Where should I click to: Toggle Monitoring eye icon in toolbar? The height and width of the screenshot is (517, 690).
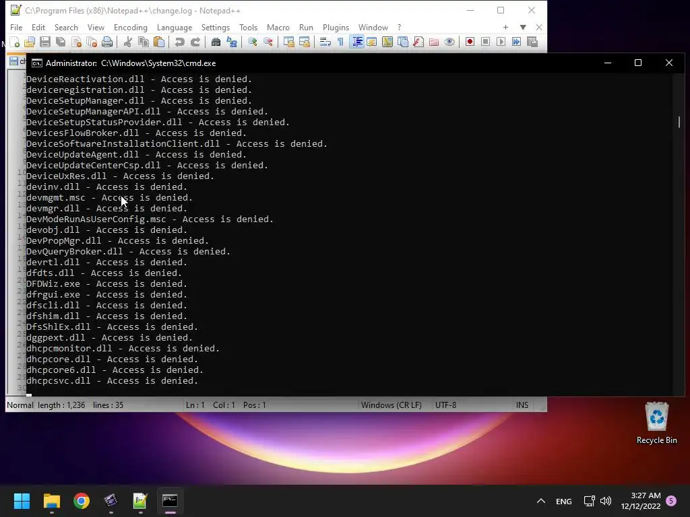[449, 42]
